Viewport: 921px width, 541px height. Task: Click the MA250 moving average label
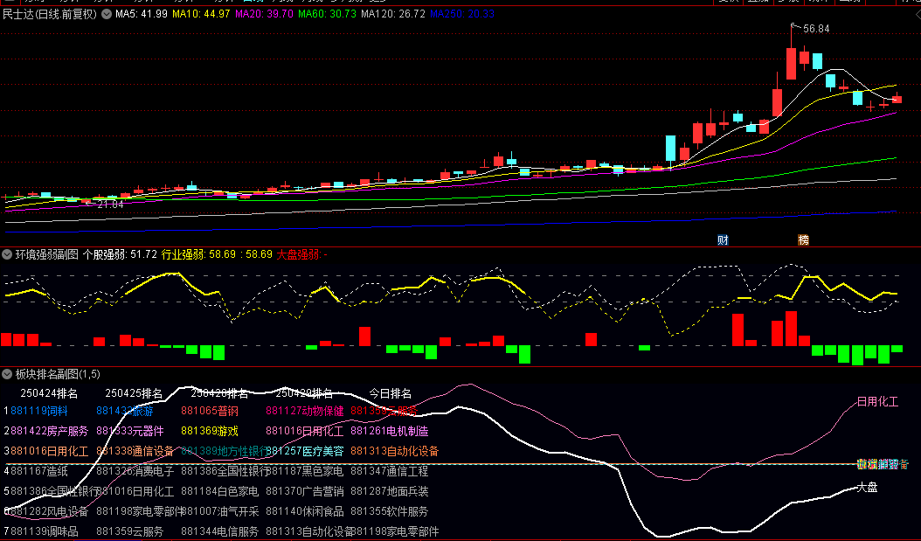[462, 14]
